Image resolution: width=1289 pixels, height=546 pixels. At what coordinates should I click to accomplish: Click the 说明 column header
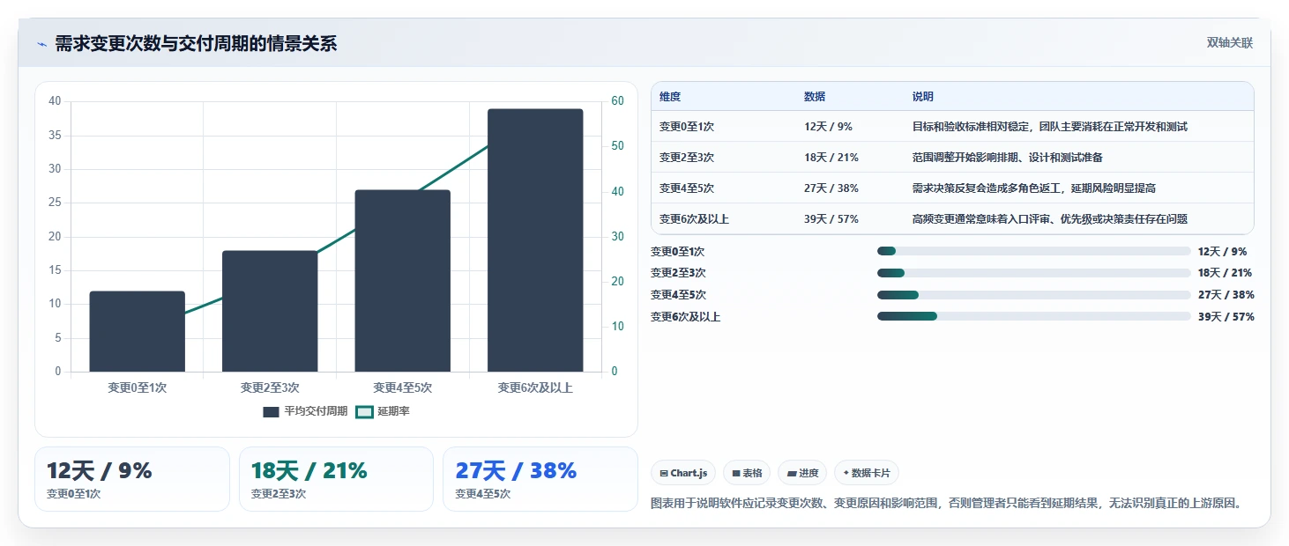click(x=923, y=97)
